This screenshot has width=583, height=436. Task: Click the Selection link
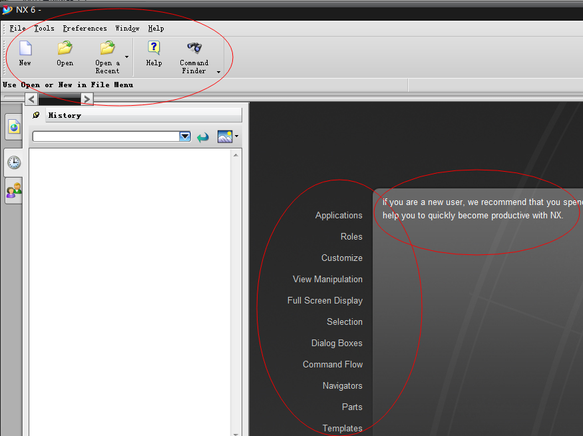pyautogui.click(x=345, y=322)
